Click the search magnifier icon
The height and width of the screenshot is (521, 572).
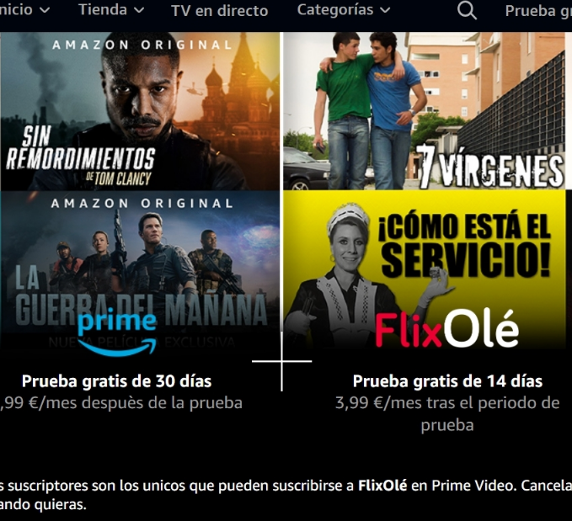point(467,10)
